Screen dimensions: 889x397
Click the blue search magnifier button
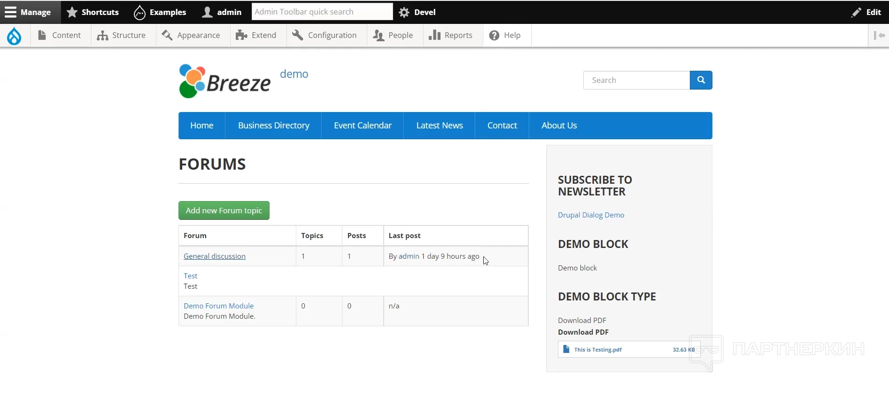[x=701, y=80]
